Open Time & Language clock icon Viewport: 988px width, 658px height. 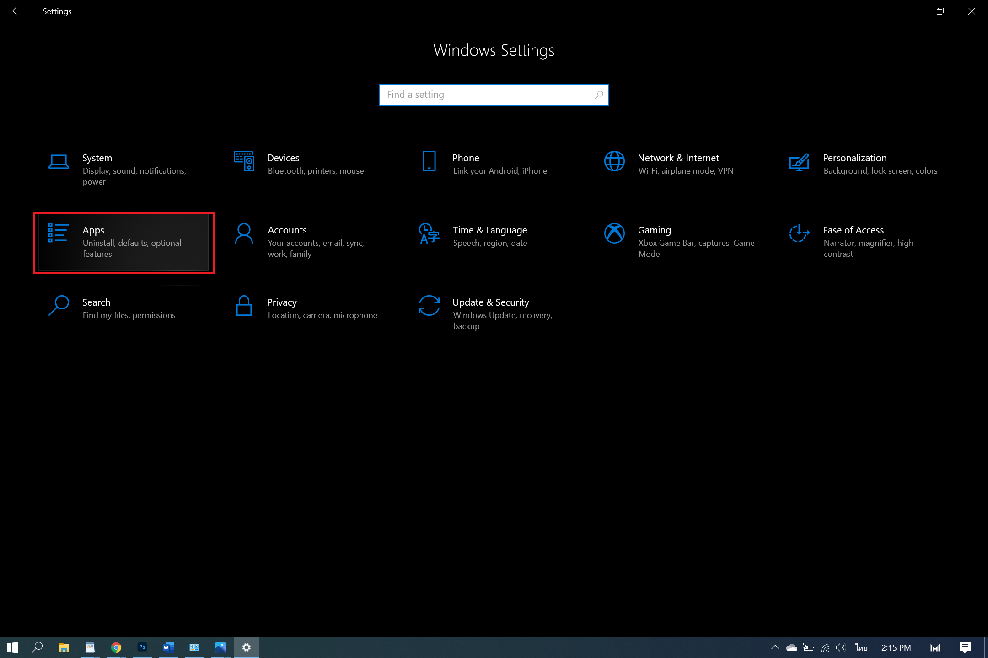tap(429, 233)
